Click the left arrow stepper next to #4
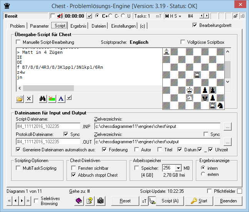The width and height of the screenshot is (249, 212). tap(202, 16)
